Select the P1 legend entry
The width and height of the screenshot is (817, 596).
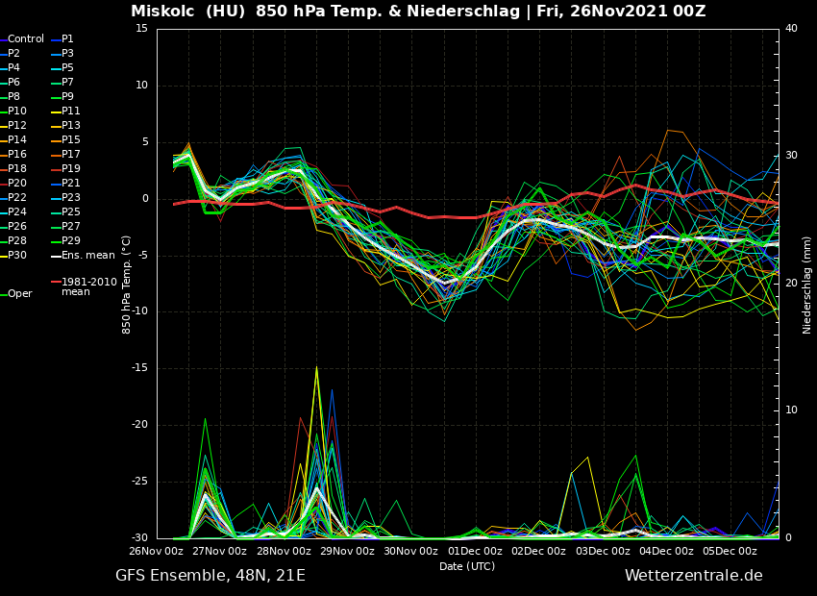click(x=67, y=39)
